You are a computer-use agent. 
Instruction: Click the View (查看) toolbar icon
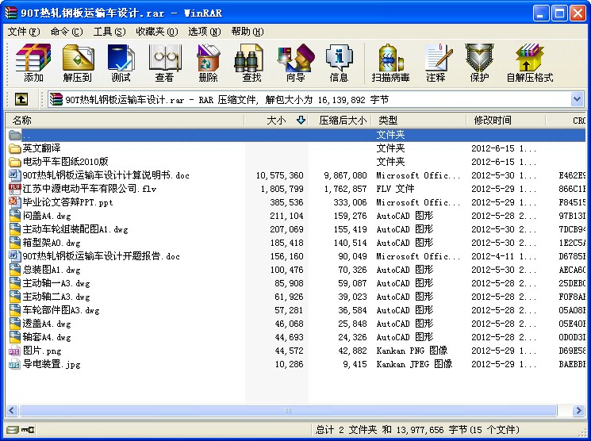(x=164, y=62)
